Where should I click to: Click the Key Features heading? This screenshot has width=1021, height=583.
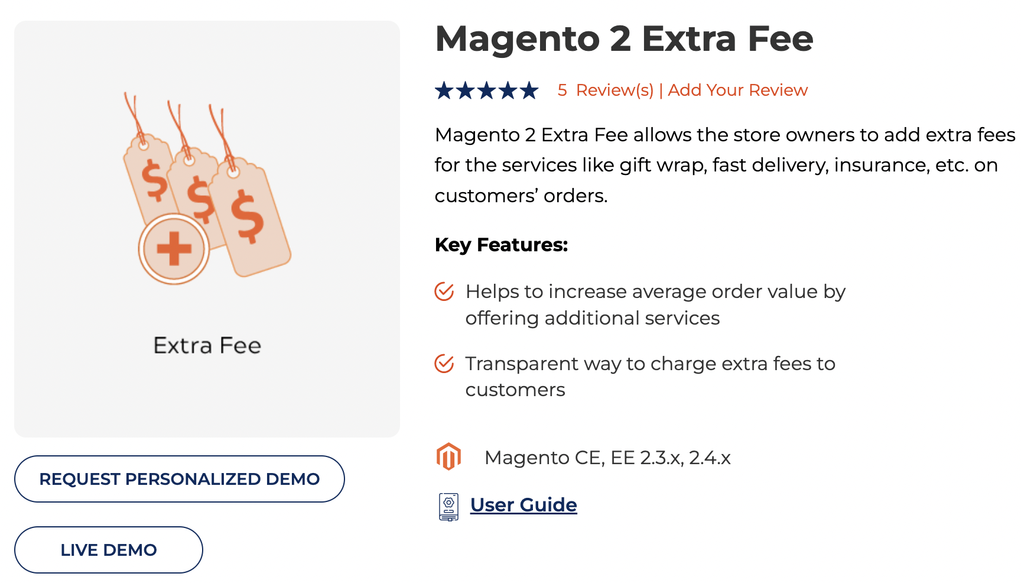[x=501, y=245]
